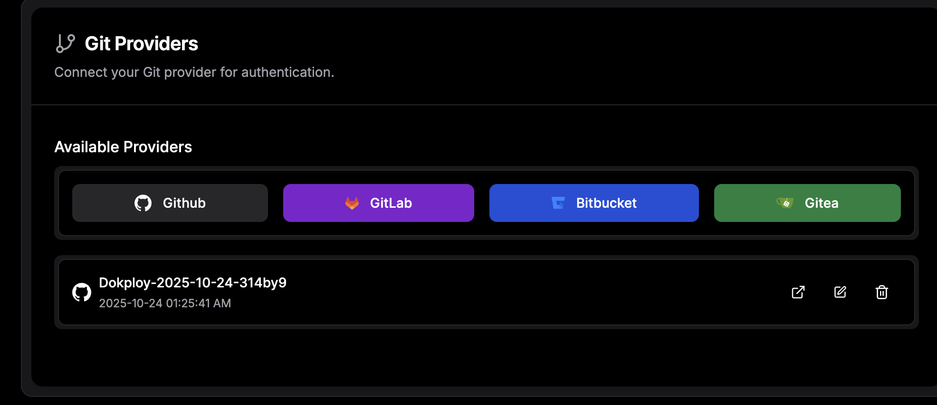Open the external link icon for the Dokploy provider
Image resolution: width=937 pixels, height=405 pixels.
pyautogui.click(x=798, y=292)
